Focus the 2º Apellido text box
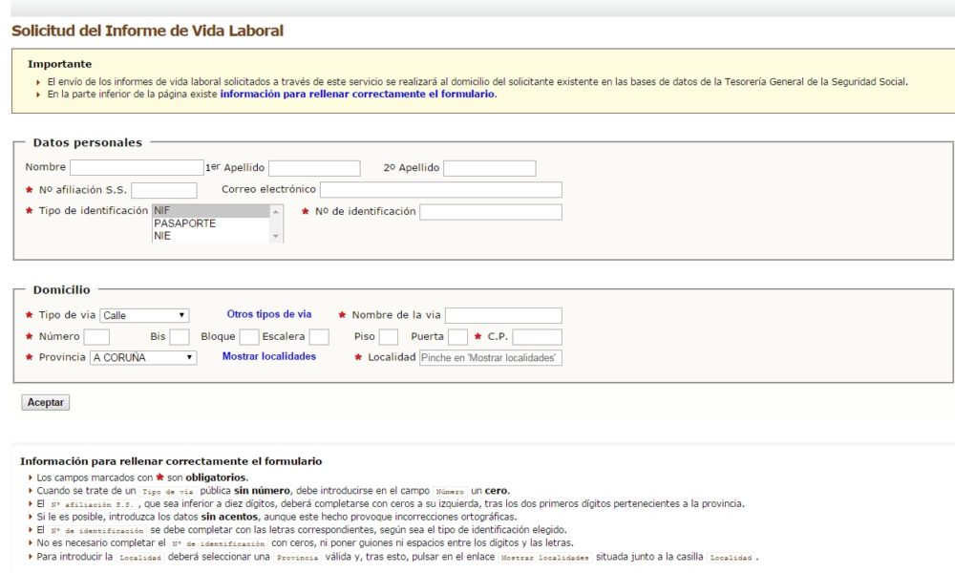The height and width of the screenshot is (573, 955). pyautogui.click(x=489, y=168)
